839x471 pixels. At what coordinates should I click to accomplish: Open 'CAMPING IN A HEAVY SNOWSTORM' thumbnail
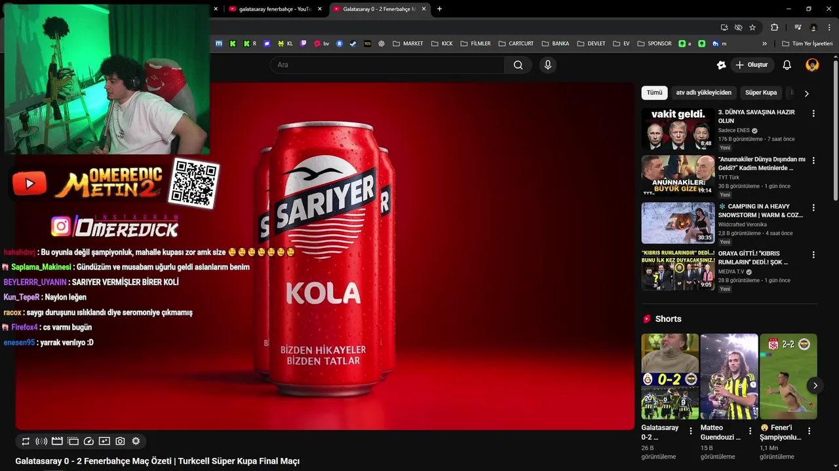point(678,223)
